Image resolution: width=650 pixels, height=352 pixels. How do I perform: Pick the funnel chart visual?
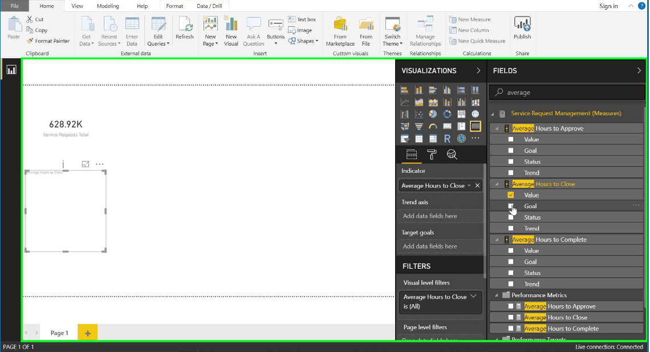tap(419, 127)
